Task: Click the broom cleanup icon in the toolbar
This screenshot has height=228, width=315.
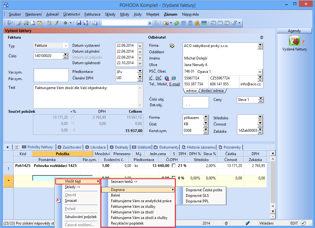Action: click(56, 23)
